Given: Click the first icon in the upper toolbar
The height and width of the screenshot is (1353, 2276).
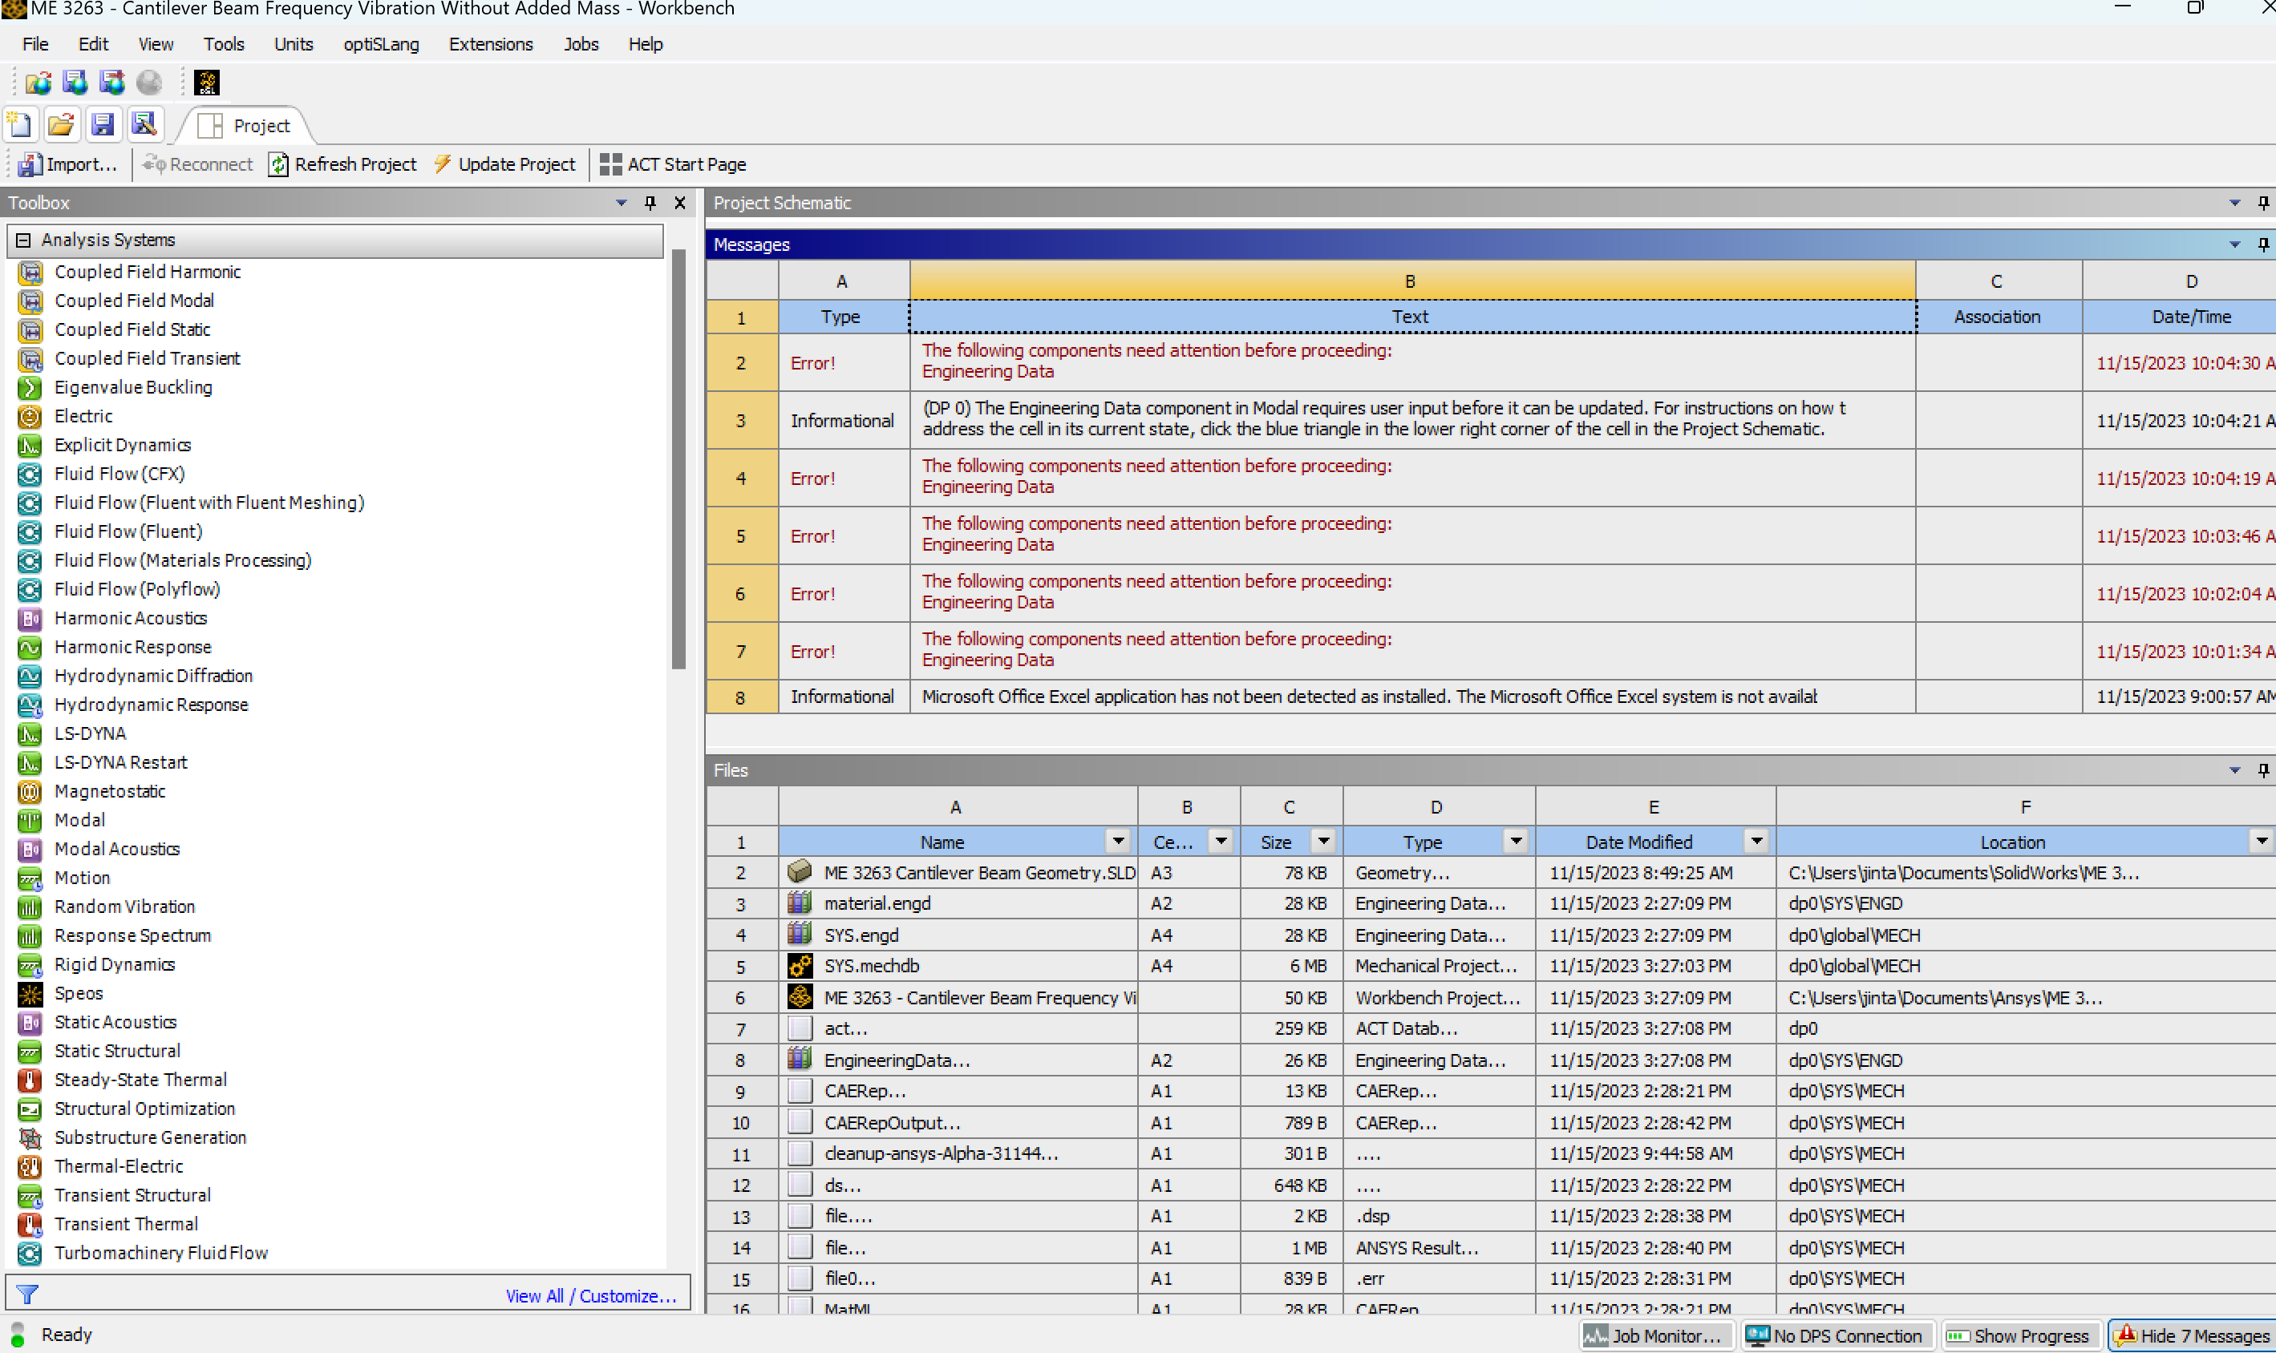Looking at the screenshot, I should point(38,83).
